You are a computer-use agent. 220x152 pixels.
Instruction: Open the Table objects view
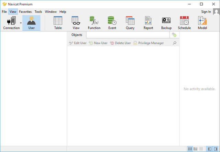pyautogui.click(x=58, y=23)
